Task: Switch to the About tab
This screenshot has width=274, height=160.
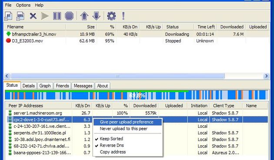Action: (x=102, y=86)
